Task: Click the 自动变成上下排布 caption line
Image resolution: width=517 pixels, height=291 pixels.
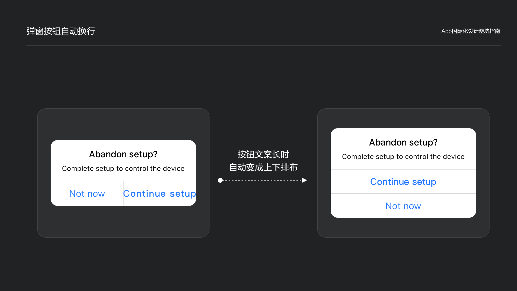Action: click(263, 167)
